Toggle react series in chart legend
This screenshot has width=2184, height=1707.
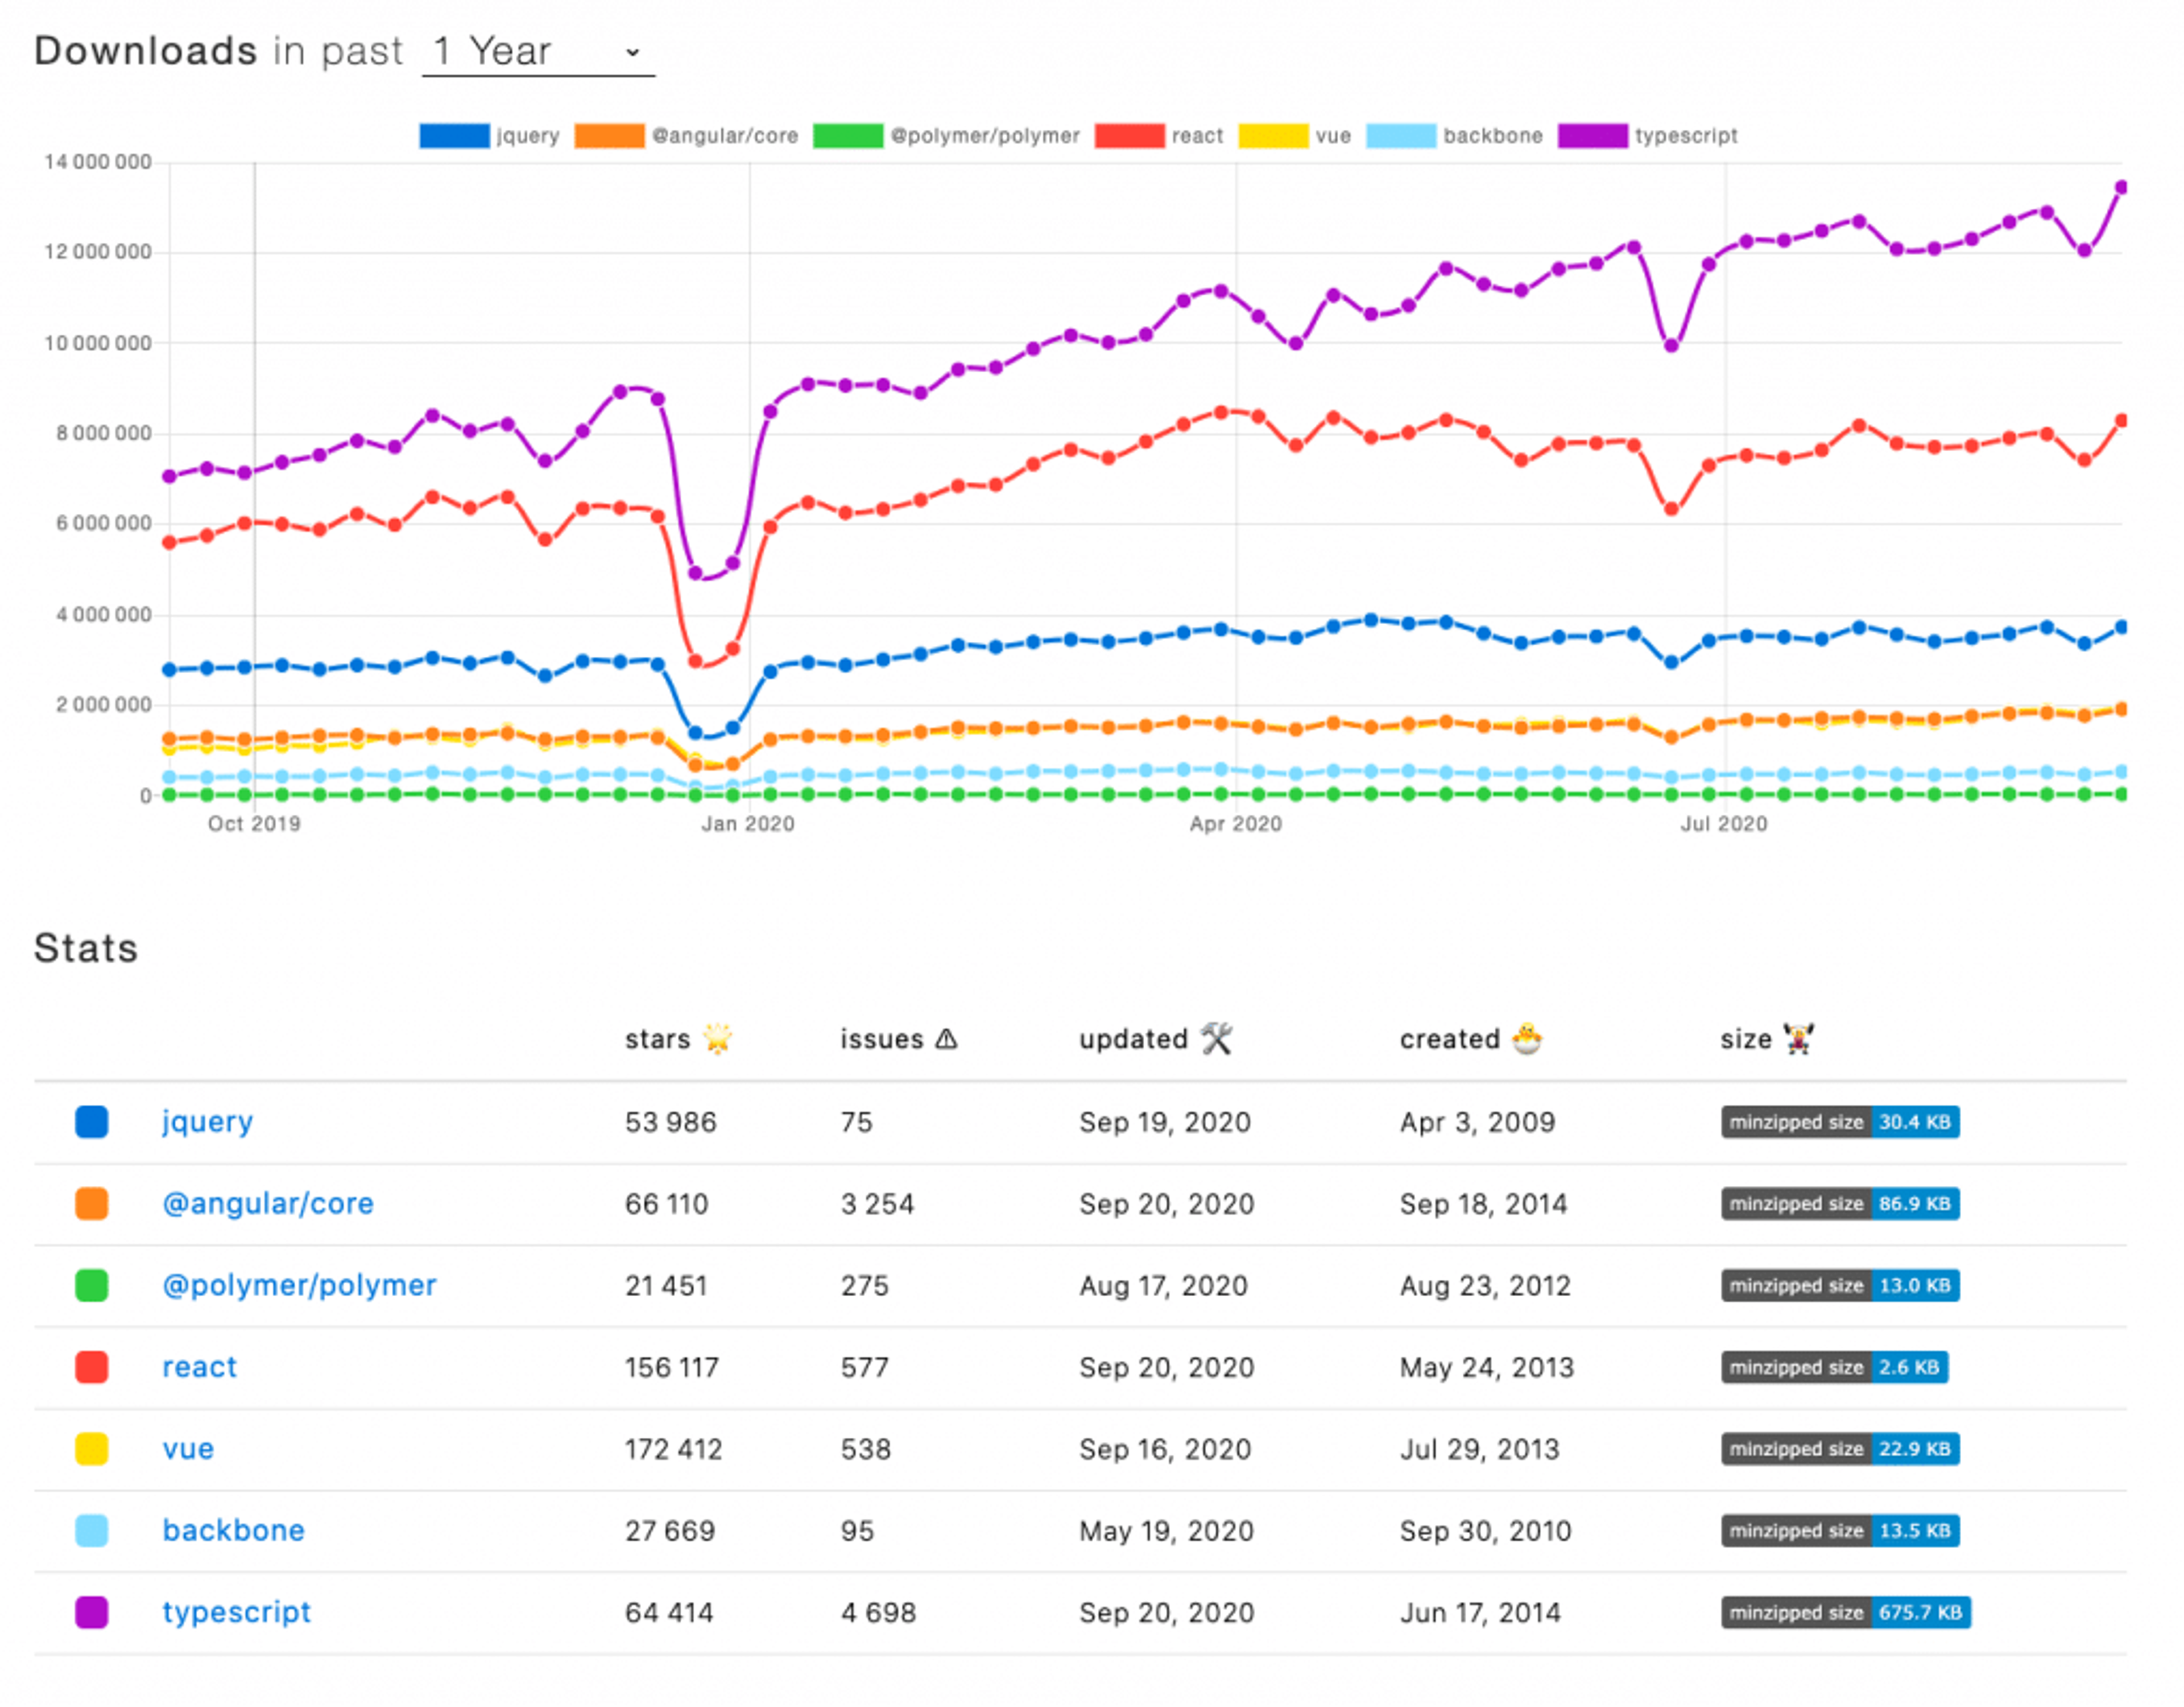1158,136
